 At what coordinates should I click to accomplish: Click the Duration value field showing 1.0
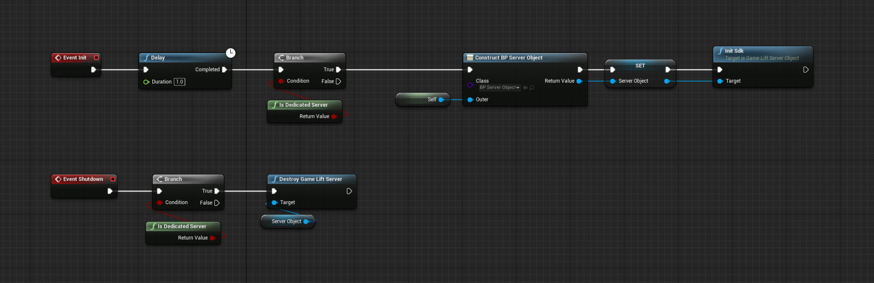179,82
